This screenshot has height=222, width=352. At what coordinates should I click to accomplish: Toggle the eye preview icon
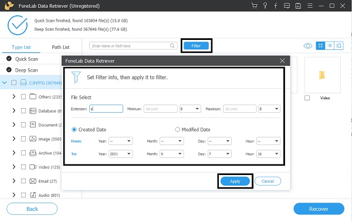point(308,46)
